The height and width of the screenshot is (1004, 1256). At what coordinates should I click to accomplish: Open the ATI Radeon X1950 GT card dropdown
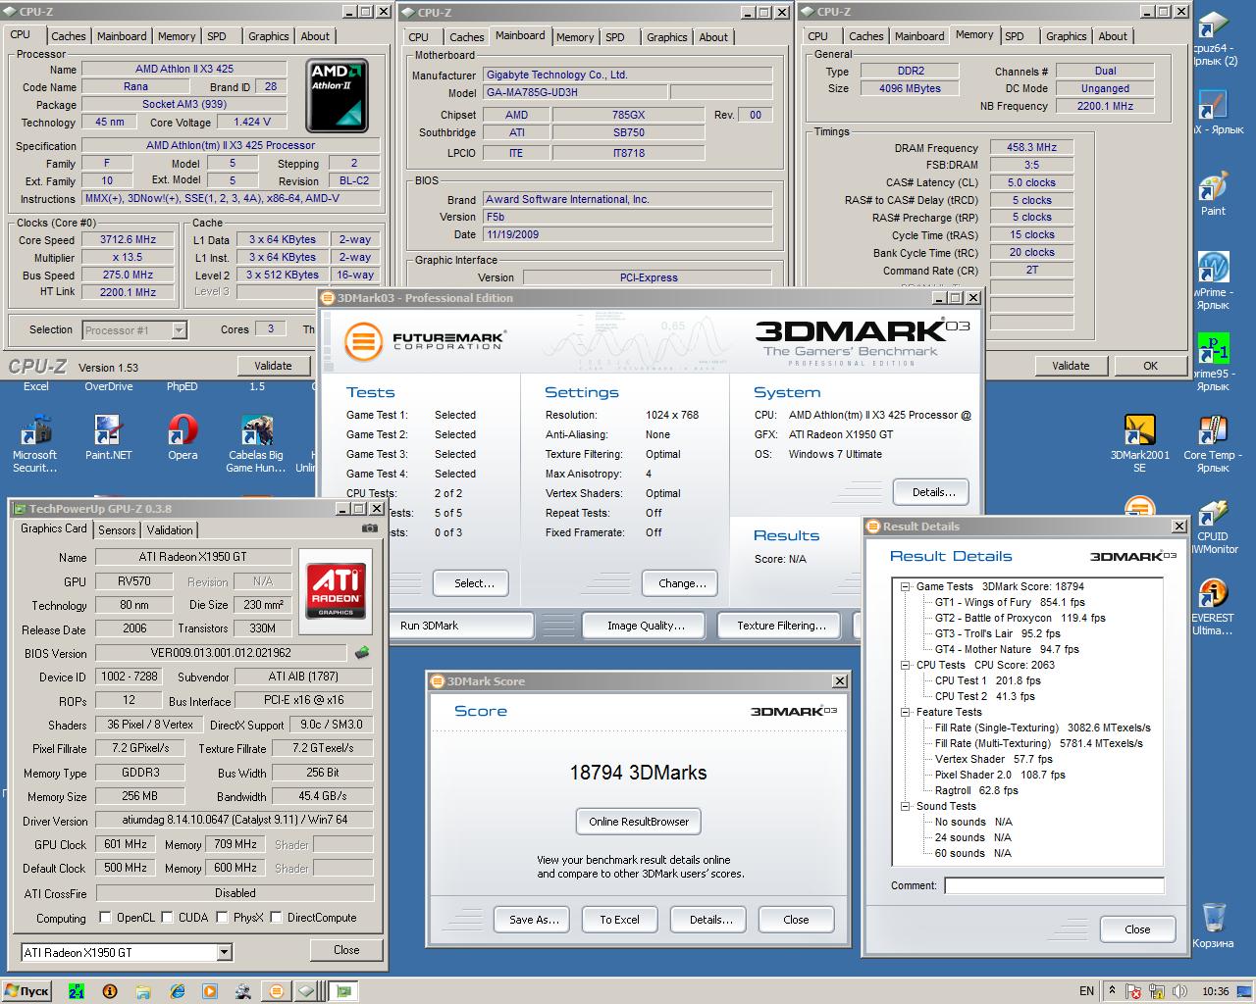[224, 952]
